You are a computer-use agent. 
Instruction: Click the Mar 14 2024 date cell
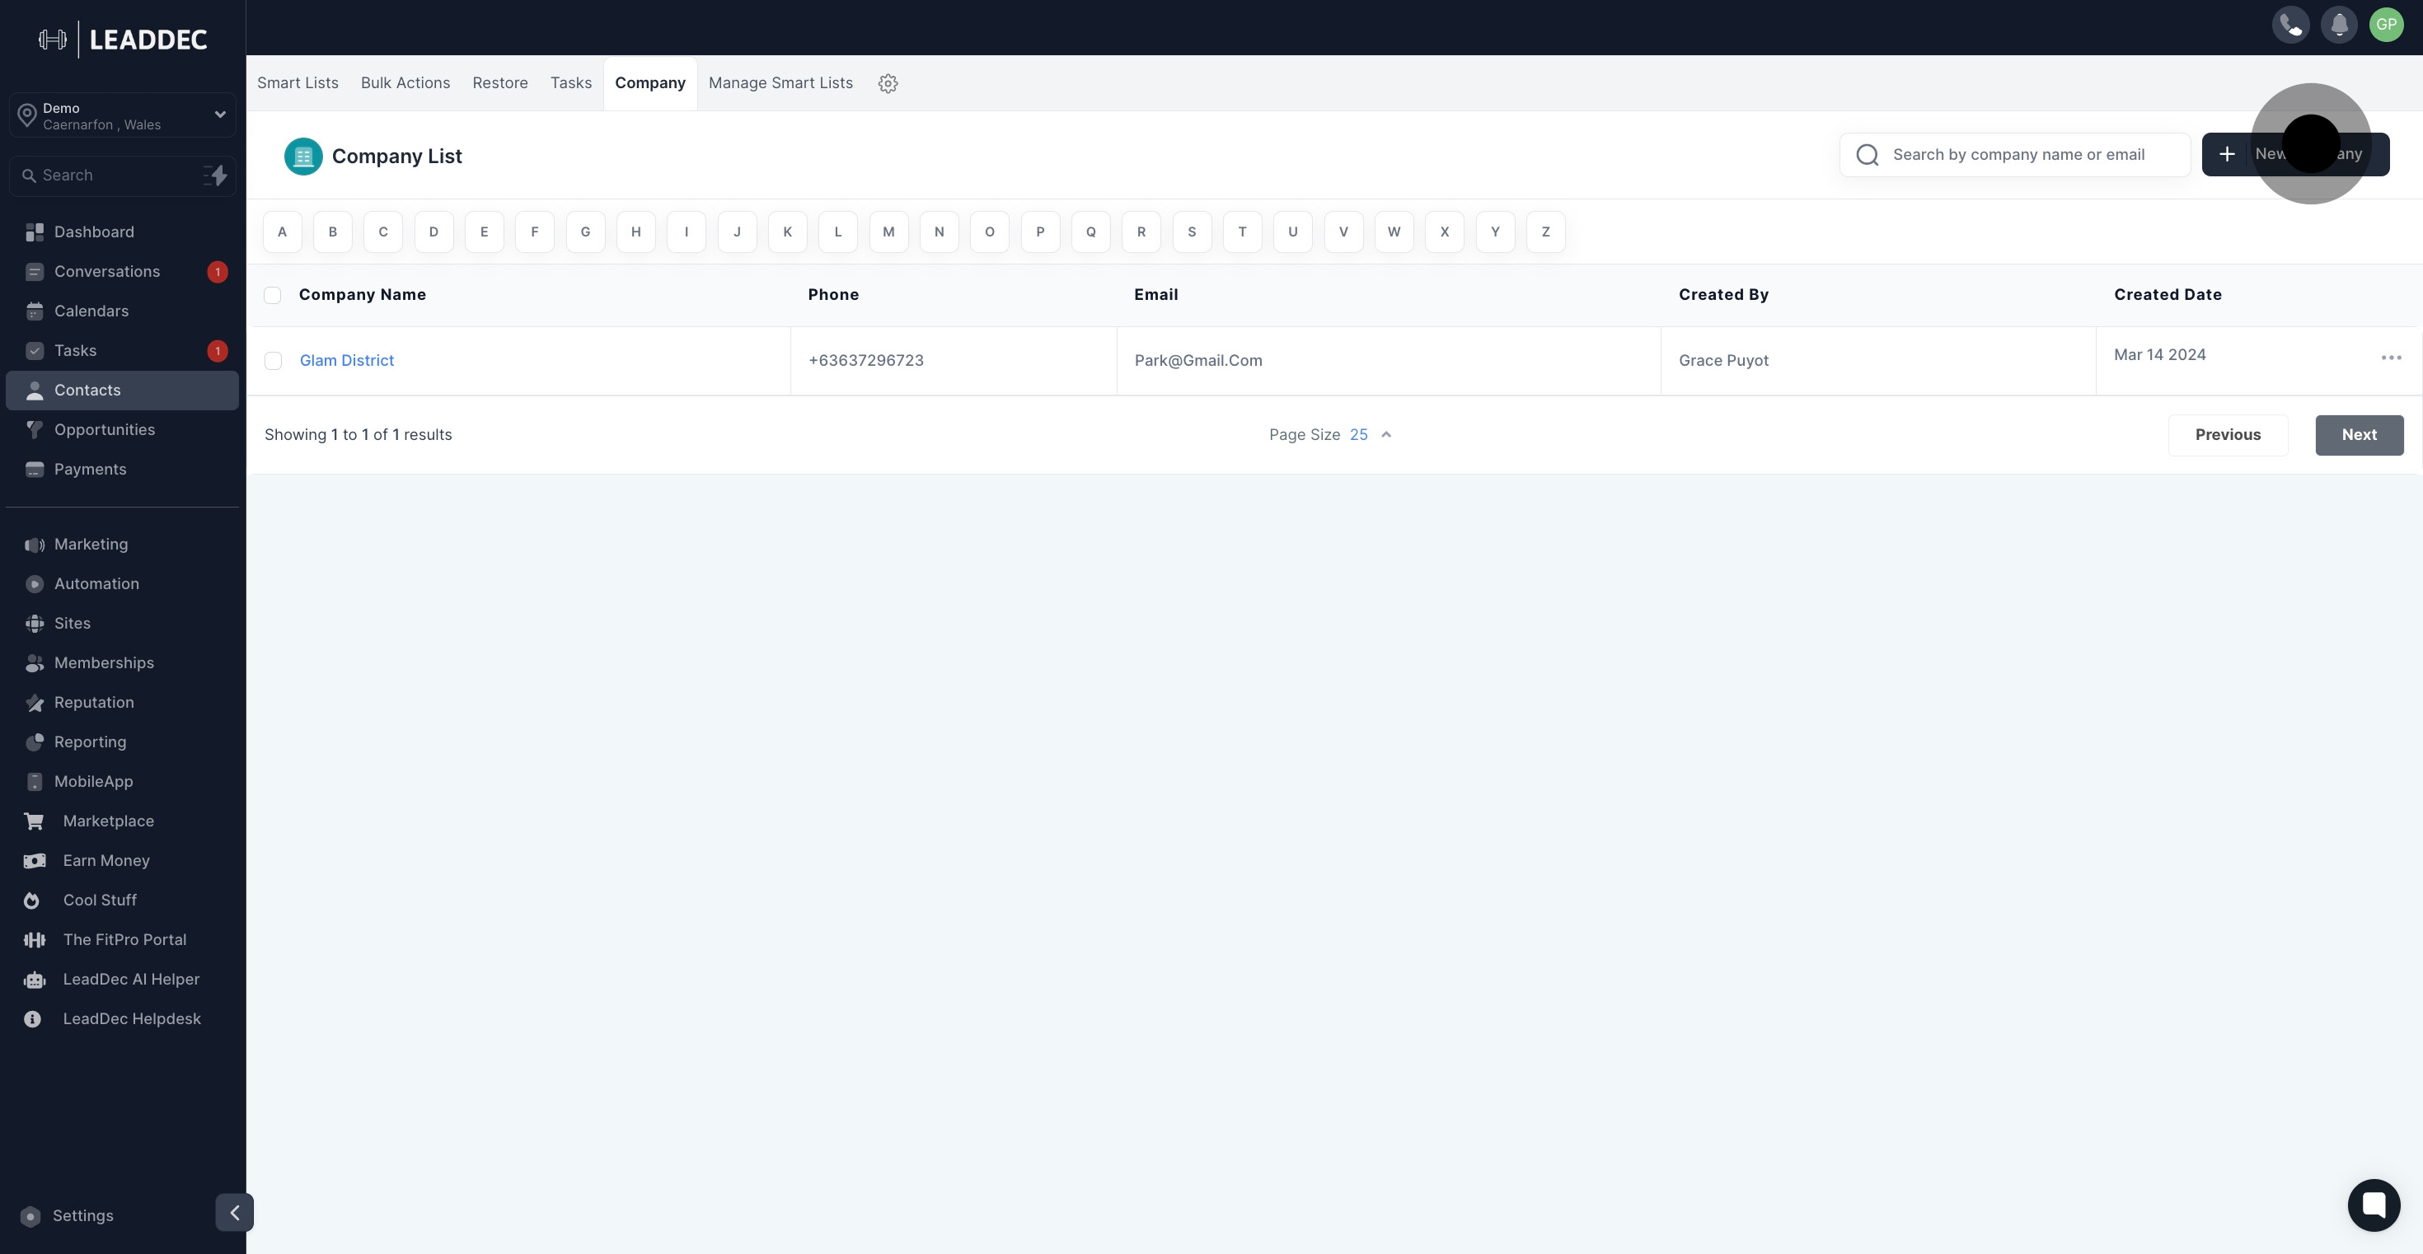[2159, 354]
